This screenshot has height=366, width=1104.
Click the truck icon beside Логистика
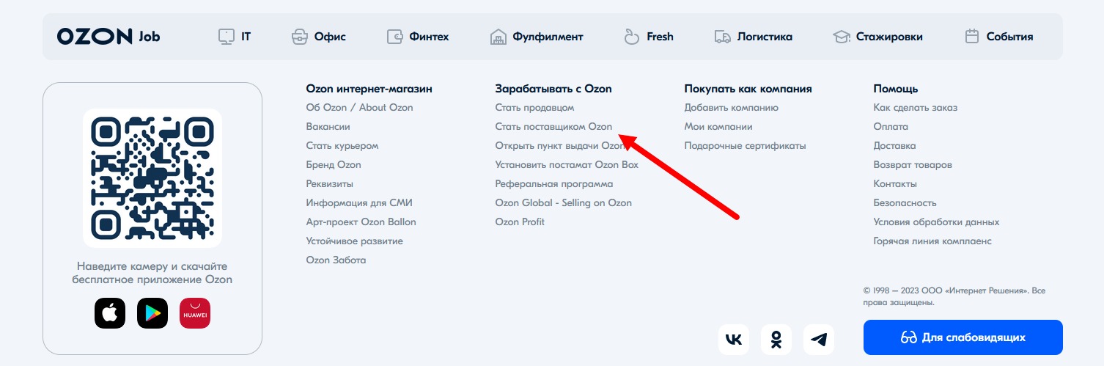coord(723,37)
